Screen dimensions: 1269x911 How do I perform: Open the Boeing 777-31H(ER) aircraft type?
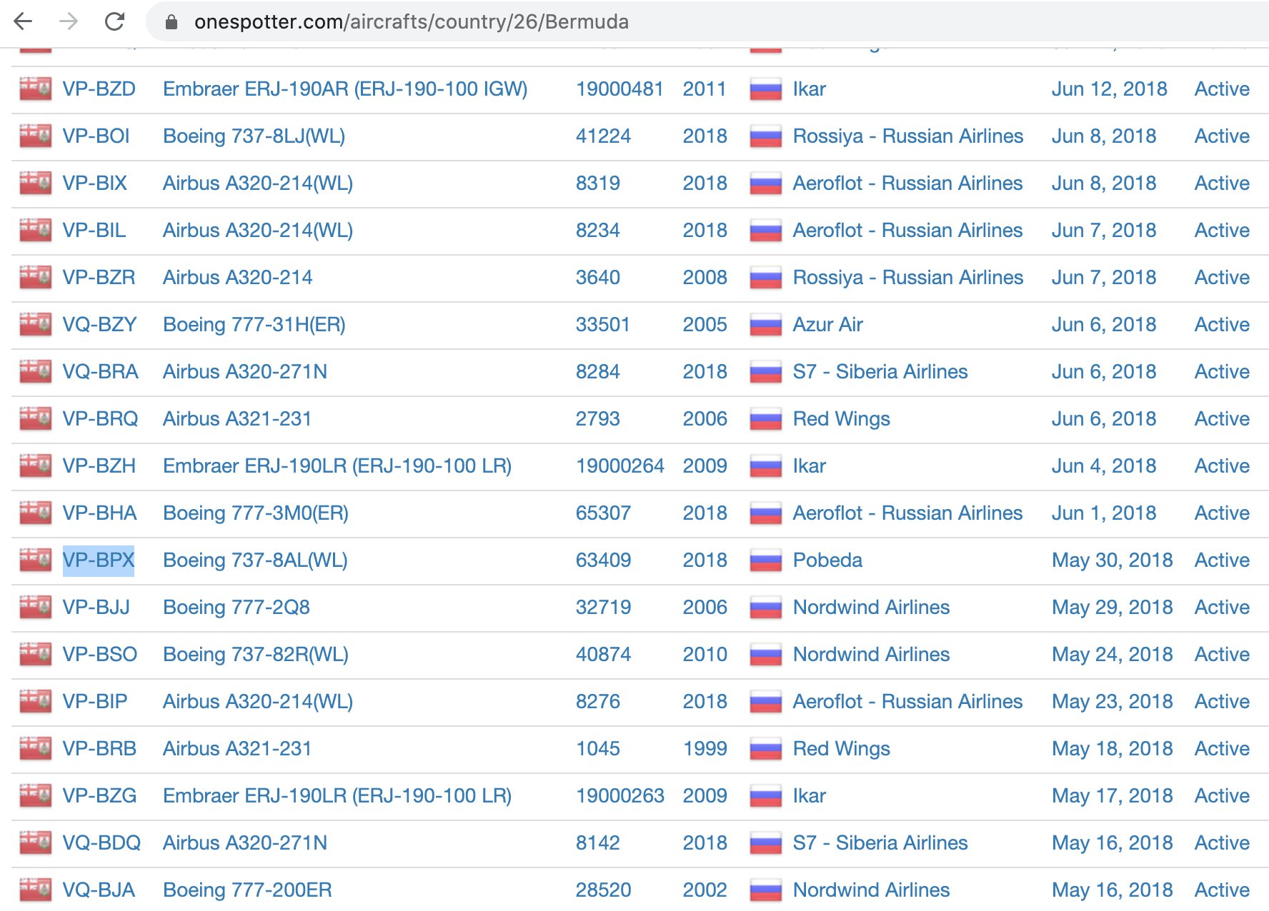pos(254,325)
